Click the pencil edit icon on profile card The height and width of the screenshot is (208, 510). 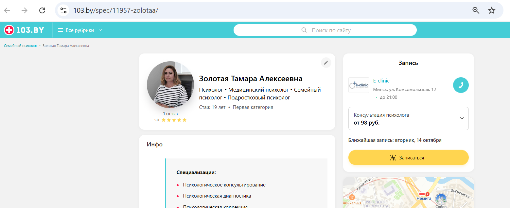(x=326, y=63)
